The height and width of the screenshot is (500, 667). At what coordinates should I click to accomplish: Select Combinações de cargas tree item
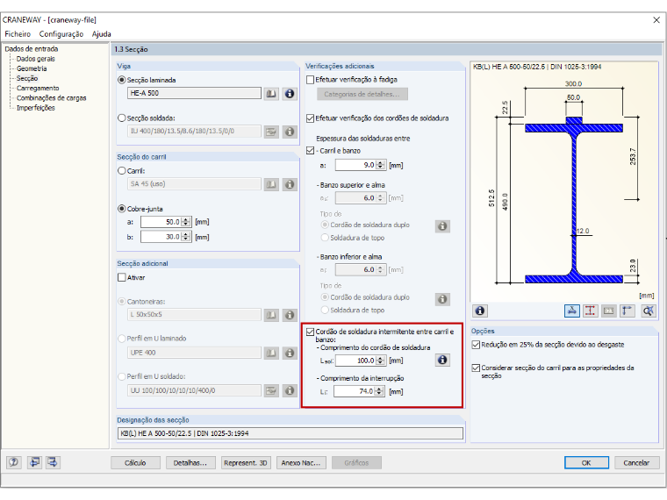52,98
